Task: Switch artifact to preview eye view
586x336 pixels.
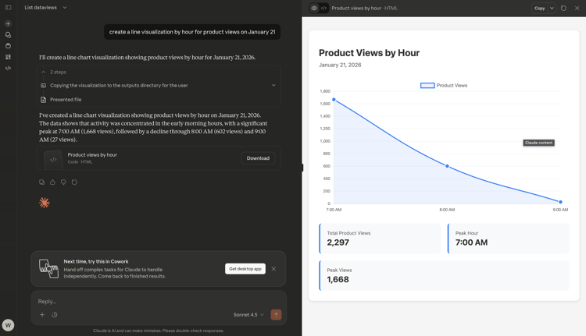Action: pyautogui.click(x=314, y=9)
